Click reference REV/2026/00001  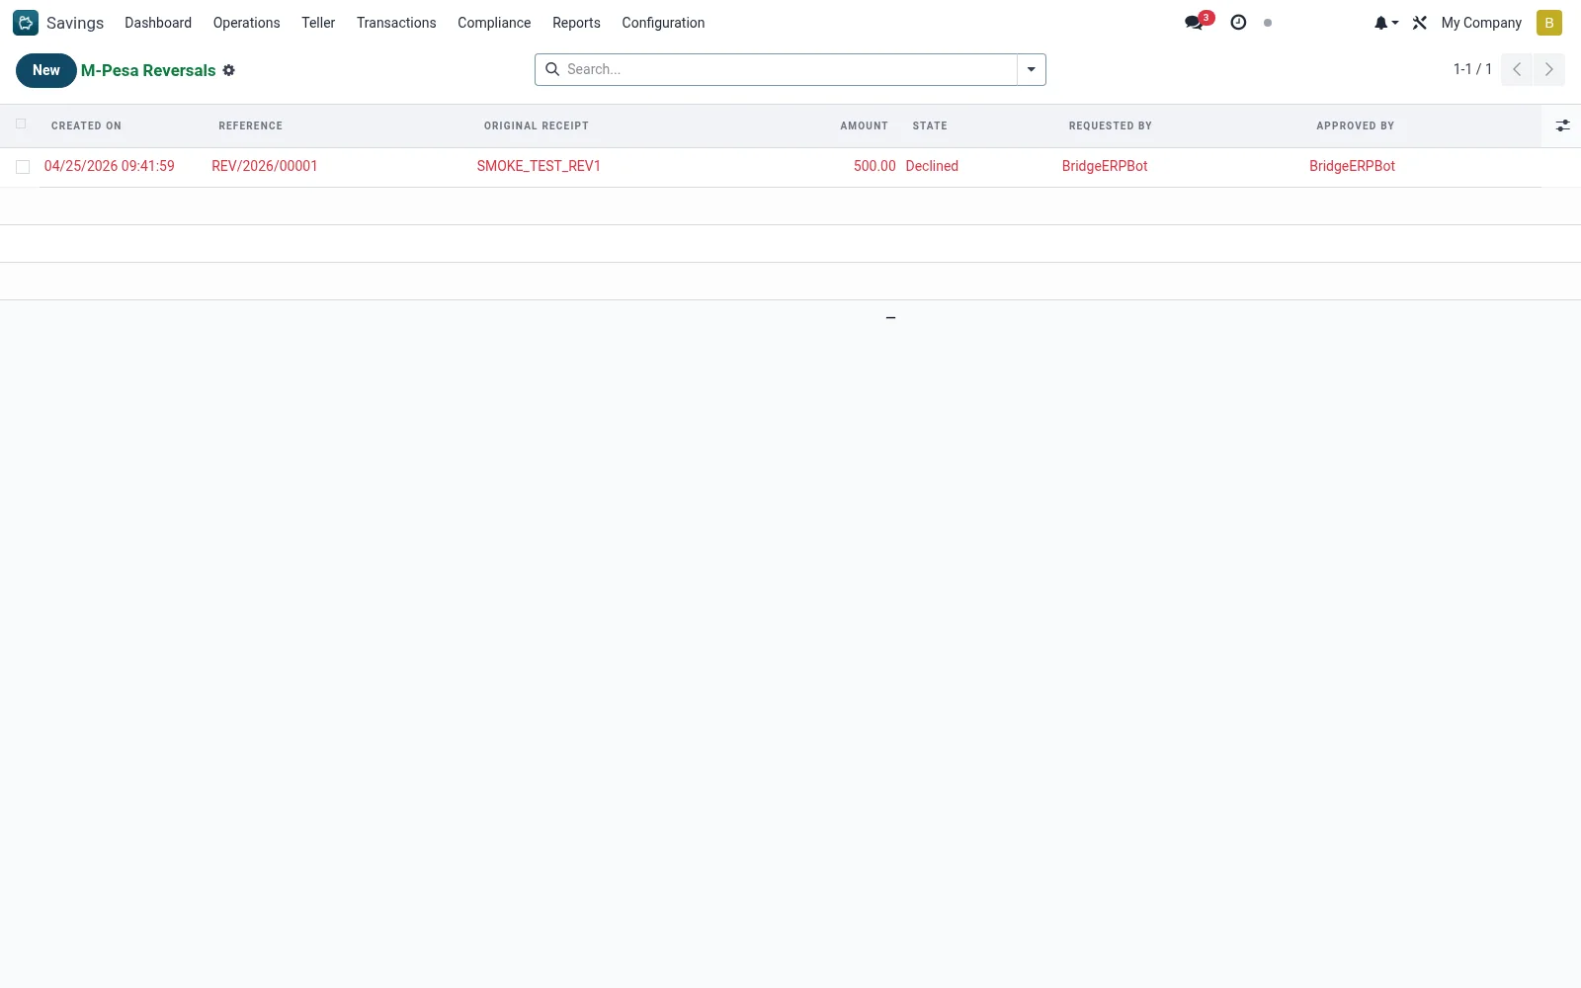click(x=265, y=166)
